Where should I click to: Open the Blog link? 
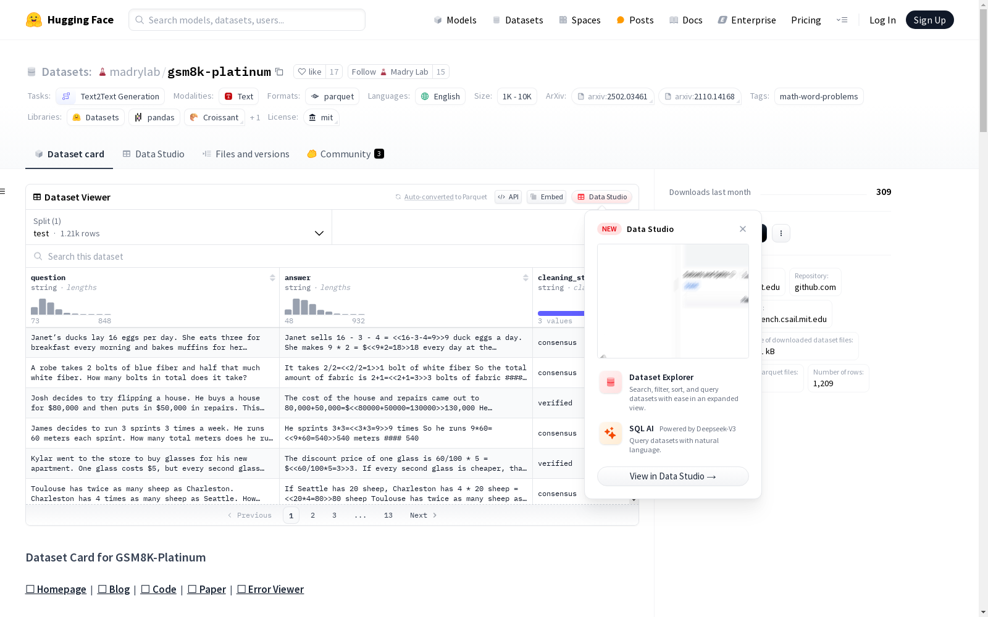click(x=114, y=589)
